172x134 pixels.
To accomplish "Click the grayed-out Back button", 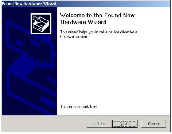I will coord(100,124).
